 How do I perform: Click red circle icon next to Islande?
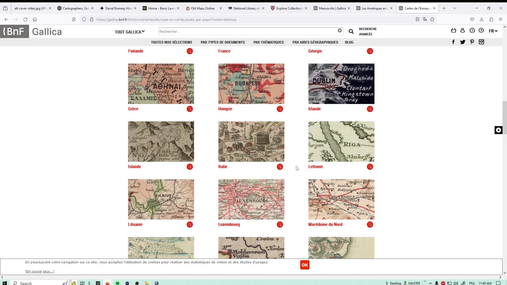click(x=190, y=167)
